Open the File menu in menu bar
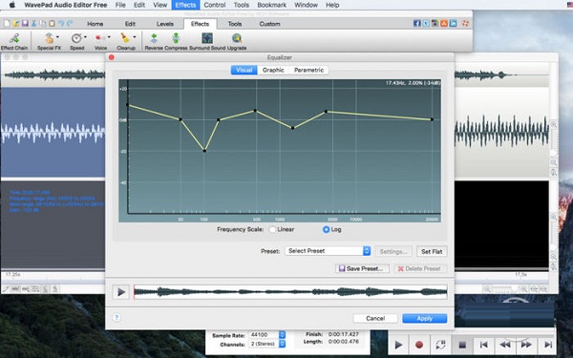Viewport: 573px width, 358px height. [120, 5]
